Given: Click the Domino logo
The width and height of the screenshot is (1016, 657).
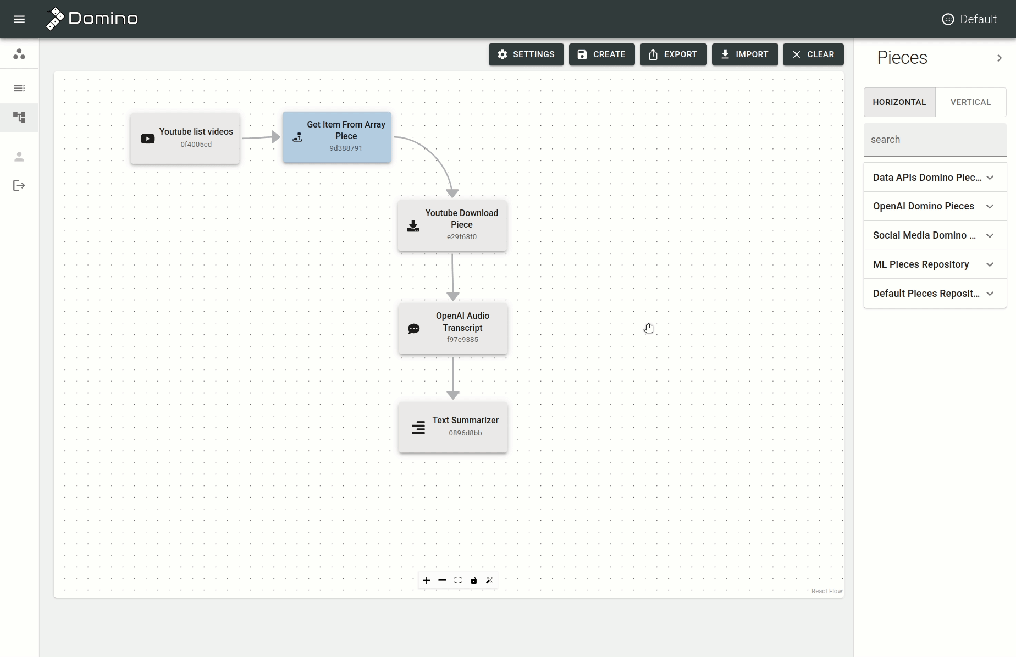Looking at the screenshot, I should [x=92, y=19].
